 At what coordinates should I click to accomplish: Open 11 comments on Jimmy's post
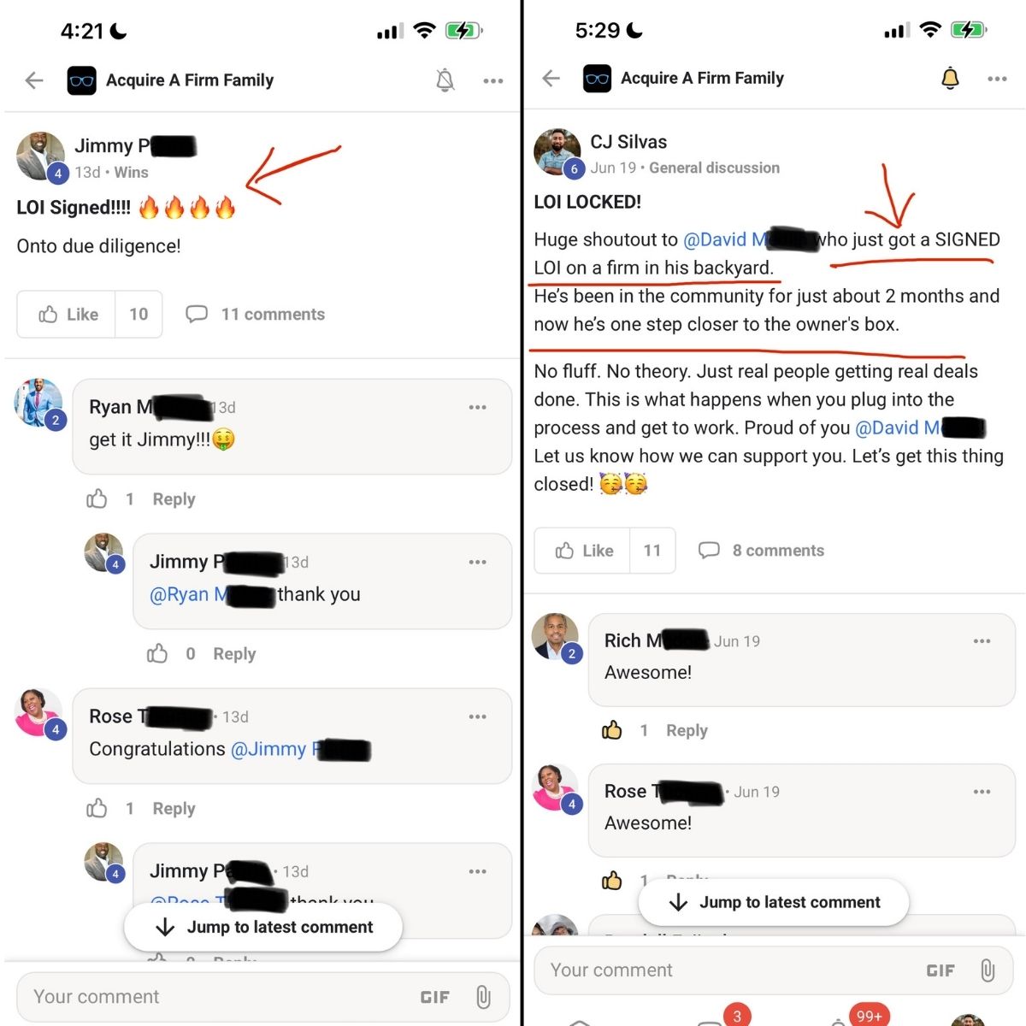point(255,315)
